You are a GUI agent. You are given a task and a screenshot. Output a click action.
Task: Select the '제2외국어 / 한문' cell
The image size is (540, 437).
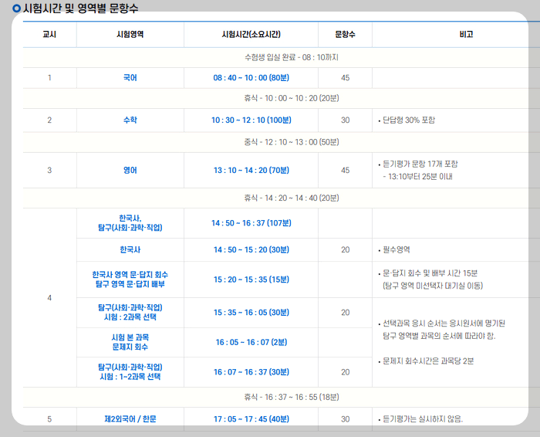(x=130, y=419)
